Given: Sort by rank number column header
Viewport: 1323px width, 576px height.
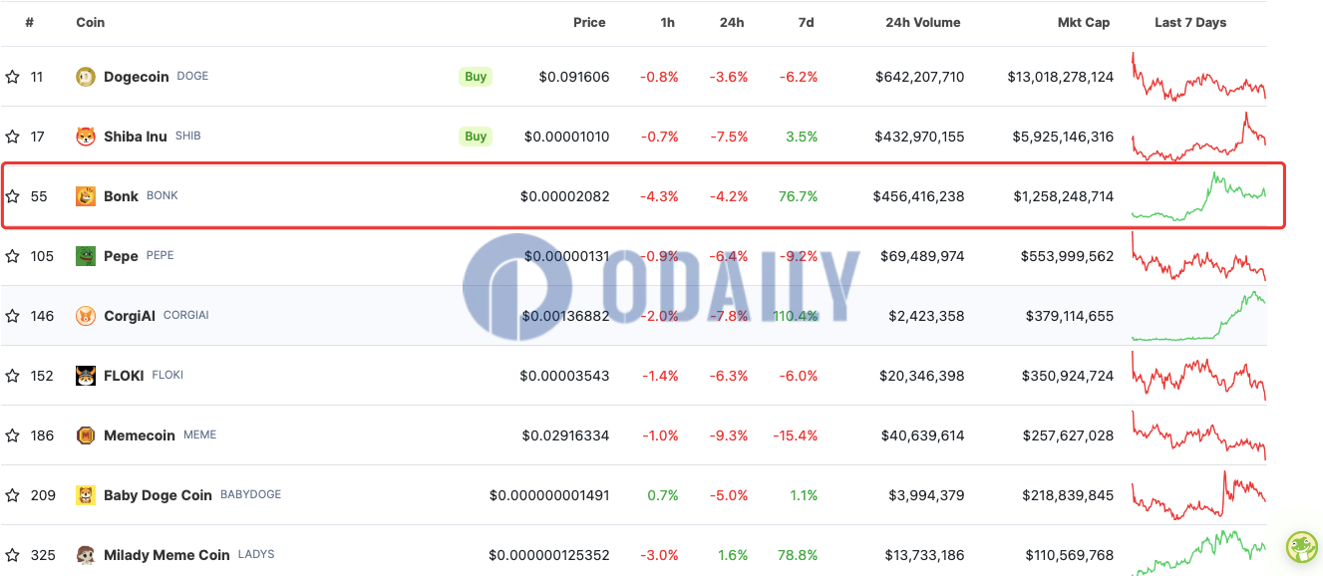Looking at the screenshot, I should (30, 22).
